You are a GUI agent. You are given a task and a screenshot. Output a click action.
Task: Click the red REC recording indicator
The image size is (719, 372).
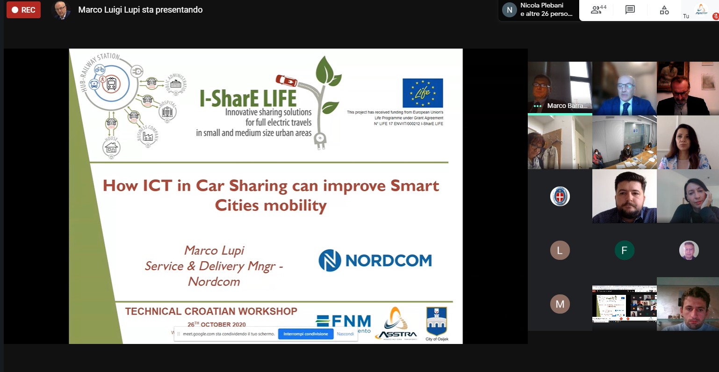pos(23,10)
